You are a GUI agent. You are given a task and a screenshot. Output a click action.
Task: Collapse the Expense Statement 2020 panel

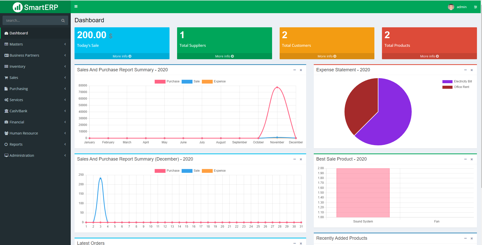[465, 70]
